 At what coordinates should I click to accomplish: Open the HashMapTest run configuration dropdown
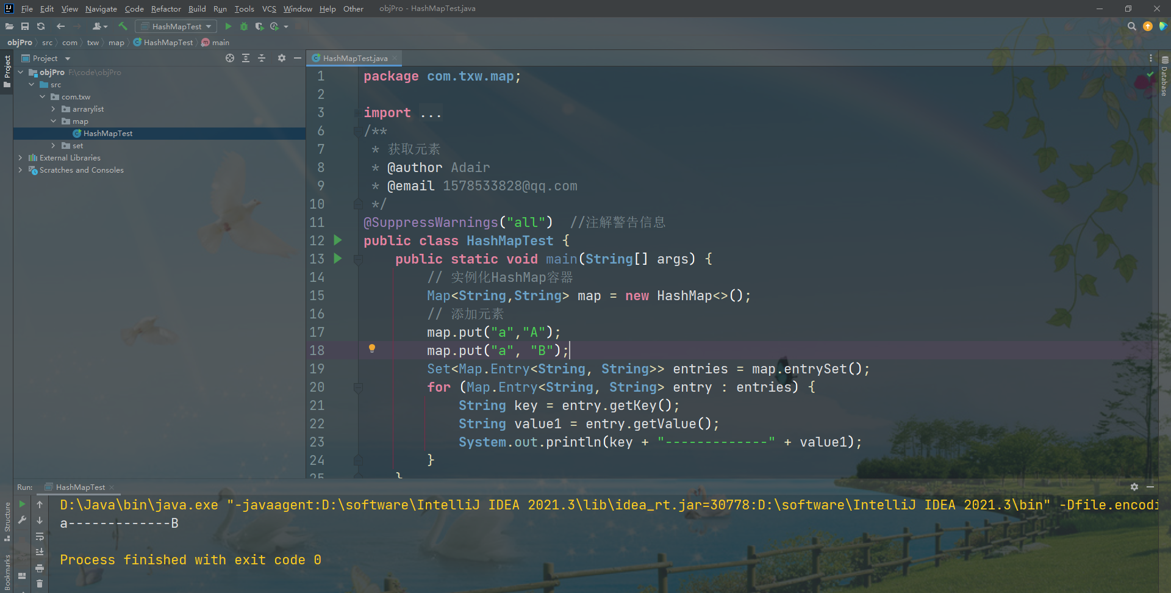pos(176,26)
